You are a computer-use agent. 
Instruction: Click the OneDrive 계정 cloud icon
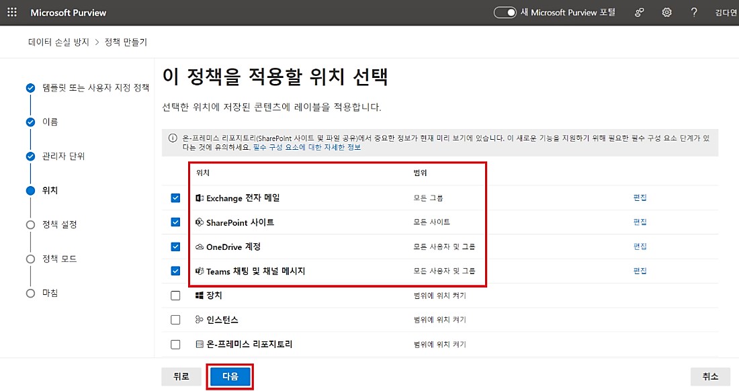tap(200, 247)
